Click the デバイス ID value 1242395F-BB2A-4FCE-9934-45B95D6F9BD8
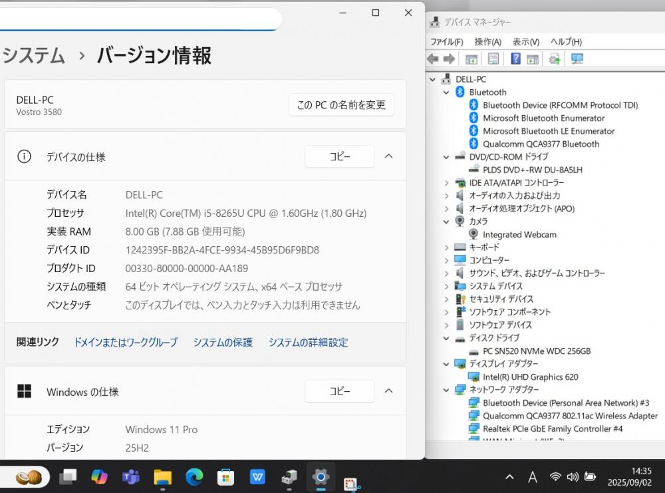 pyautogui.click(x=222, y=250)
